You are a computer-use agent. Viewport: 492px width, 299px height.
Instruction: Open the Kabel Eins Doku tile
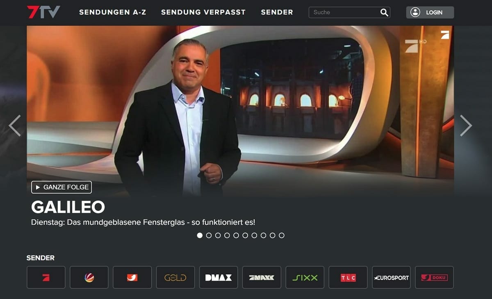coord(435,277)
